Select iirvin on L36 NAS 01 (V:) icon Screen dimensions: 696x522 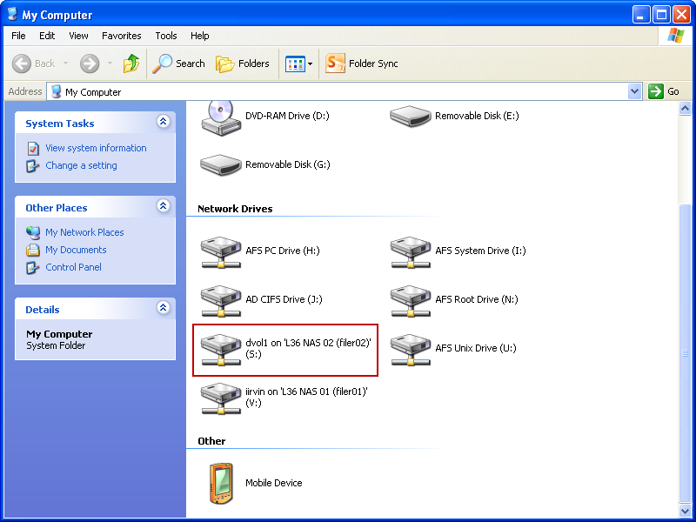click(x=221, y=398)
